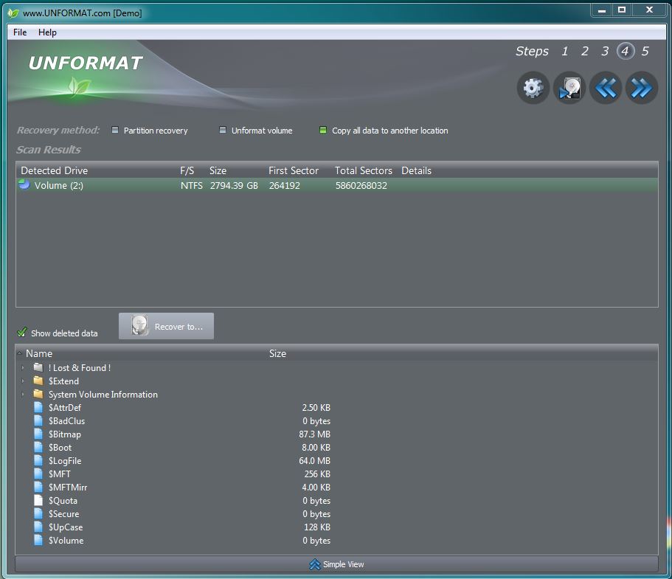Click the Detected Drive column header

click(55, 170)
